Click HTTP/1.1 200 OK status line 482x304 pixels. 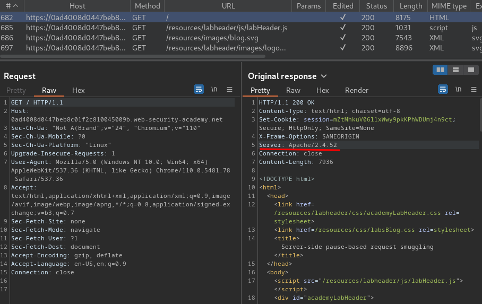point(287,102)
